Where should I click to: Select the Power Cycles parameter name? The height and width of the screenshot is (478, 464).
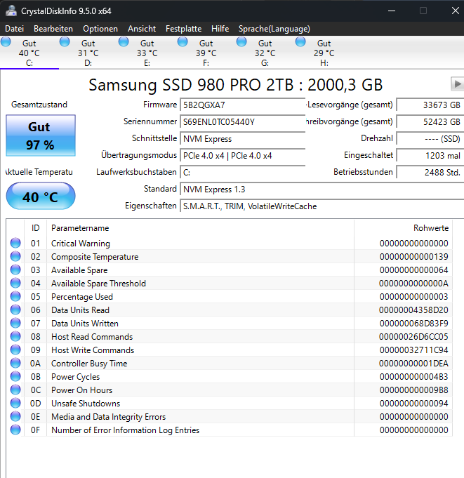coord(75,377)
